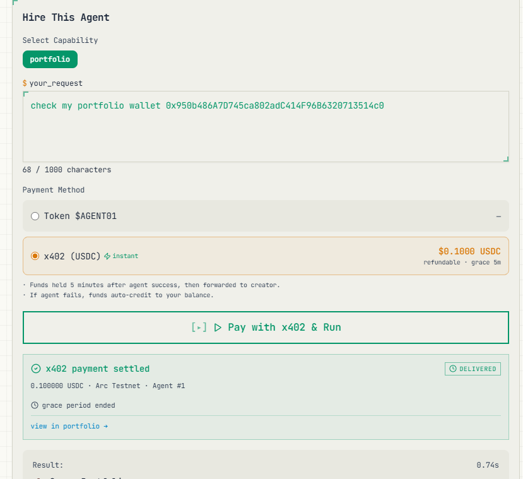Screen dimensions: 523x479
Task: Click the refundable · grace 5m note
Action: click(x=462, y=263)
